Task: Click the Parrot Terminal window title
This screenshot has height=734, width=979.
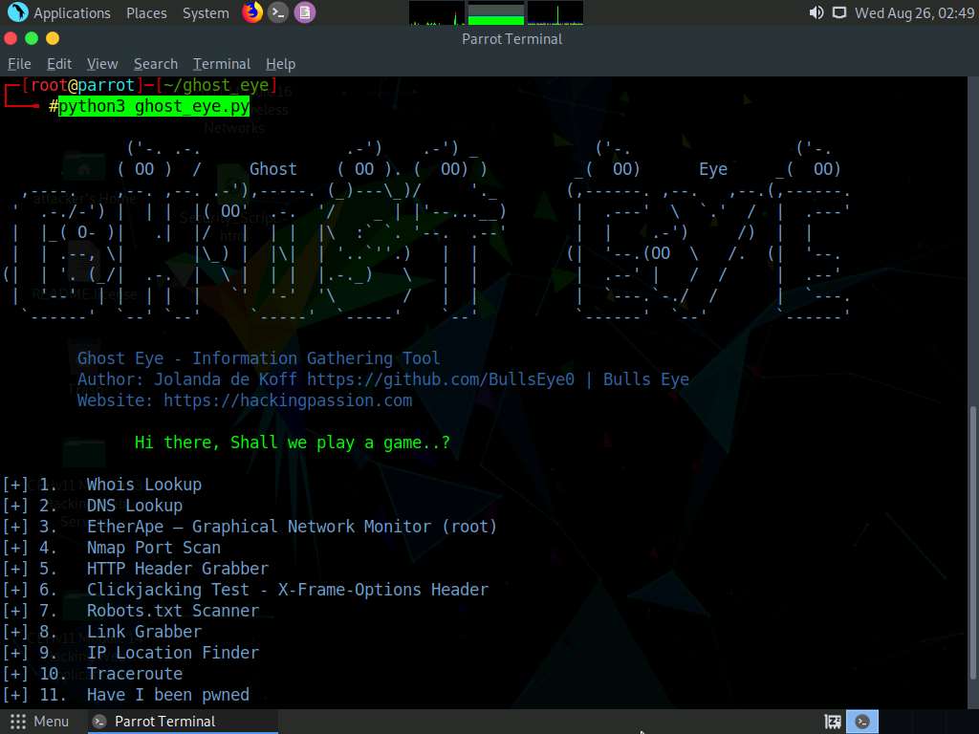Action: 512,39
